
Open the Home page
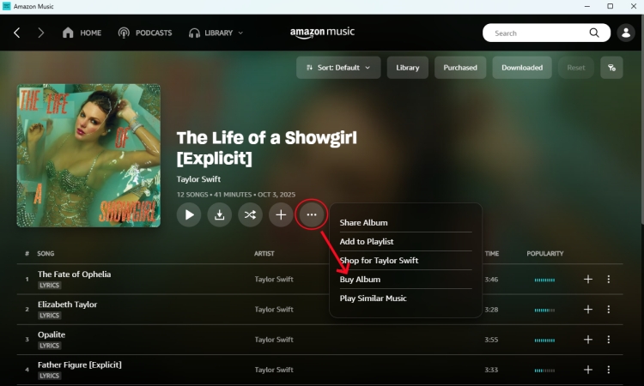point(82,33)
